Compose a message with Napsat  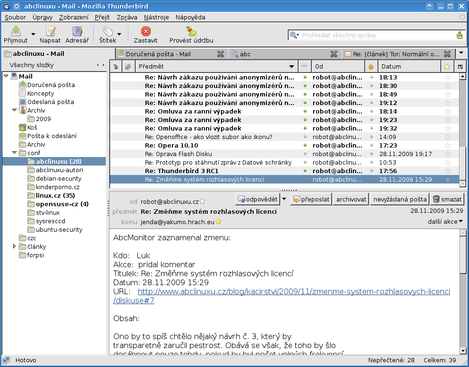(50, 35)
